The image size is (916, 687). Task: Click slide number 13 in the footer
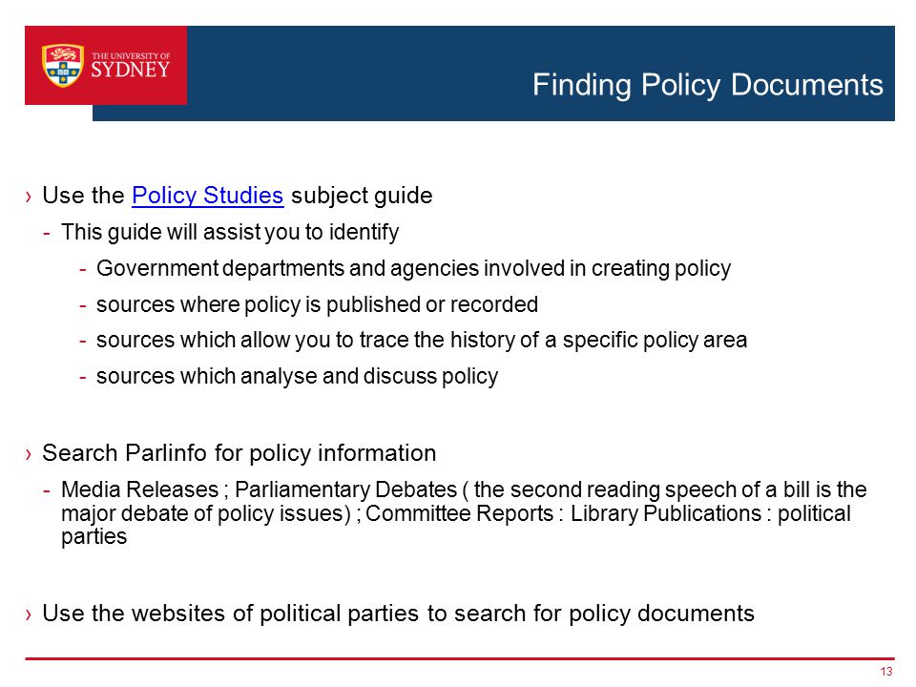click(886, 672)
